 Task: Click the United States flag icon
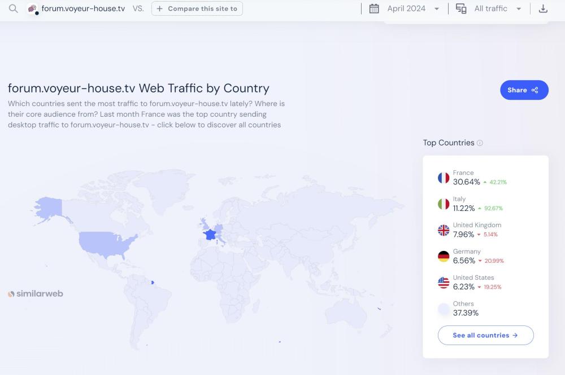444,283
